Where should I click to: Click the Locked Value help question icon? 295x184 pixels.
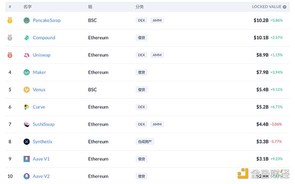pos(285,7)
